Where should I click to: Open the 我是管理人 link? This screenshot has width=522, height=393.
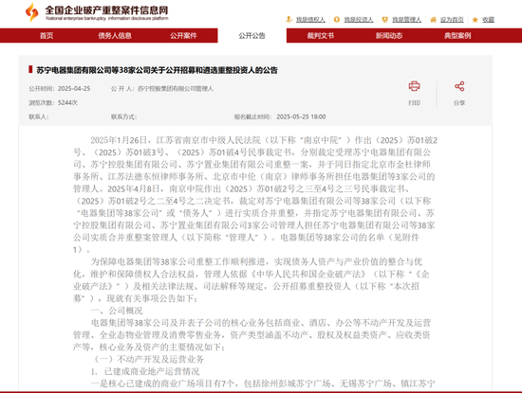[406, 20]
